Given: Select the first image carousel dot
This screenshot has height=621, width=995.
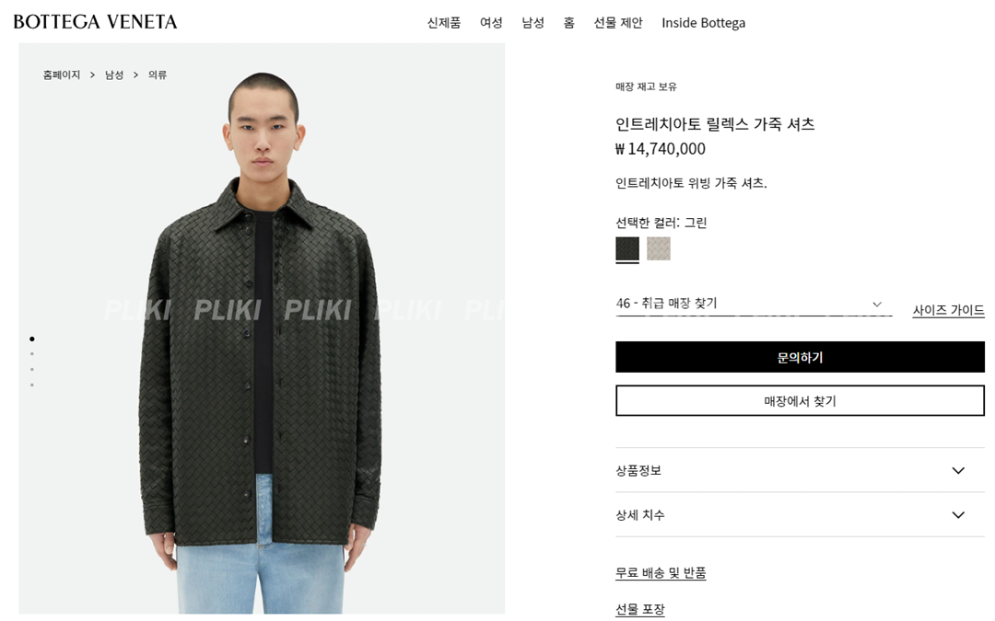Looking at the screenshot, I should click(31, 339).
